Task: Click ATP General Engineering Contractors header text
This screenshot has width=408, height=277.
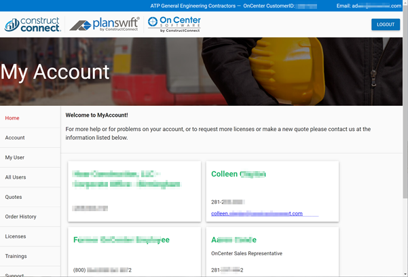Action: [x=193, y=5]
